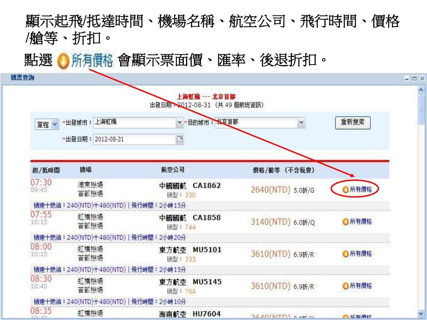The image size is (427, 320).
Task: Click the 2640(NTD) price for CA1862
Action: click(x=271, y=190)
